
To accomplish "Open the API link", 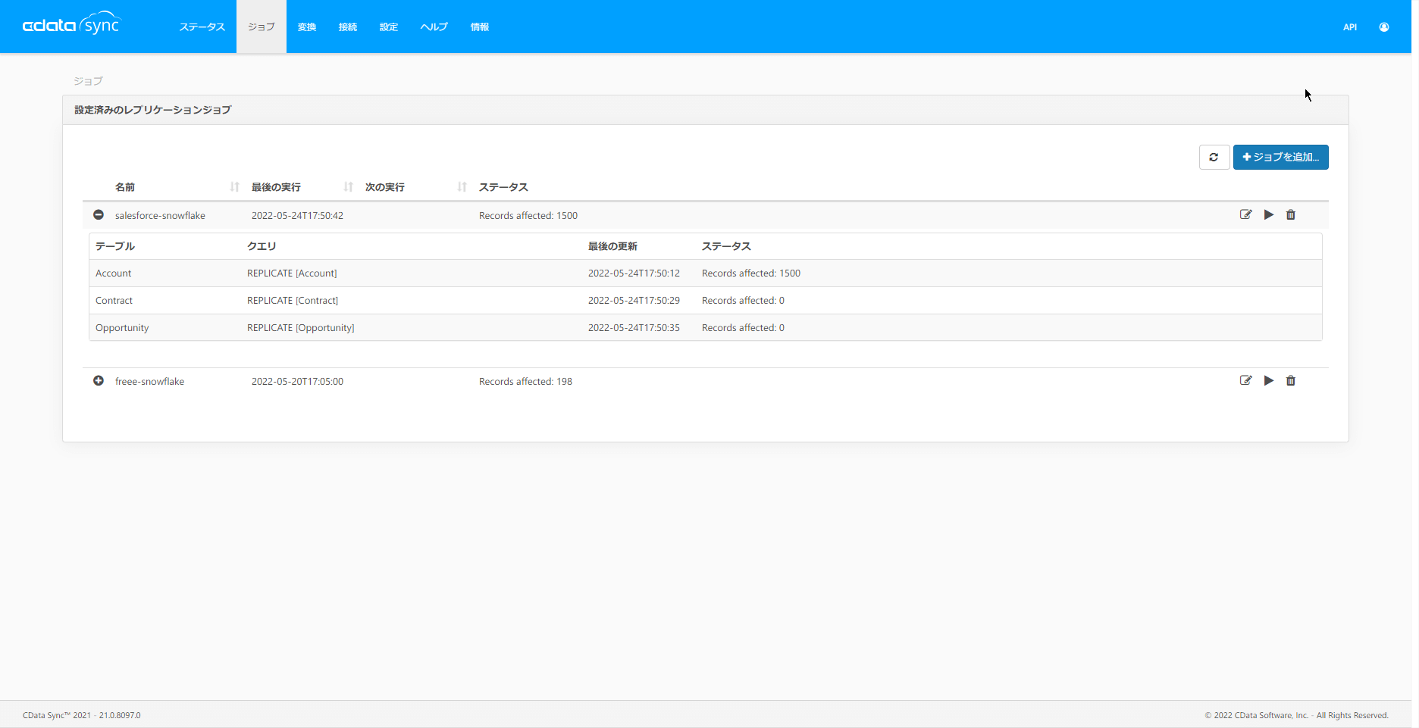I will (x=1349, y=27).
